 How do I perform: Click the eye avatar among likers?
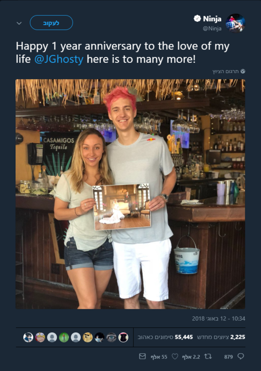pos(111,337)
